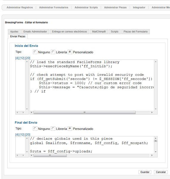Select Ninguno radio in Inicio del Envío
Screen dimensions: 170x179
pos(35,52)
